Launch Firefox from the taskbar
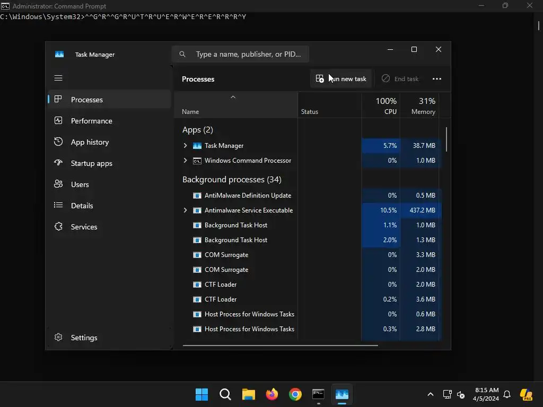 point(272,394)
